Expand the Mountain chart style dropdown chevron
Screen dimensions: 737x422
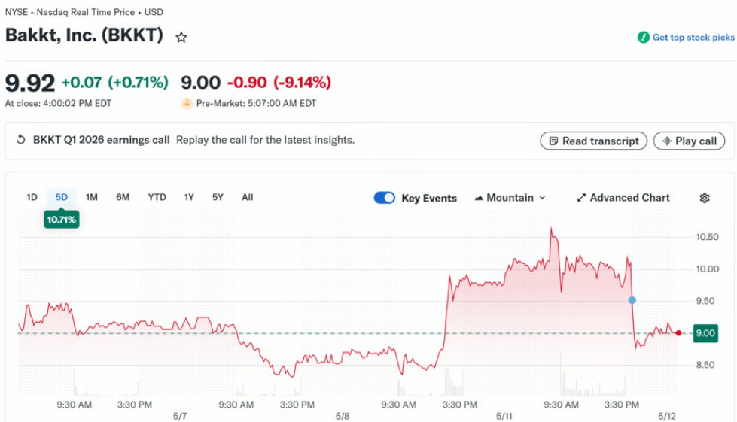coord(542,198)
